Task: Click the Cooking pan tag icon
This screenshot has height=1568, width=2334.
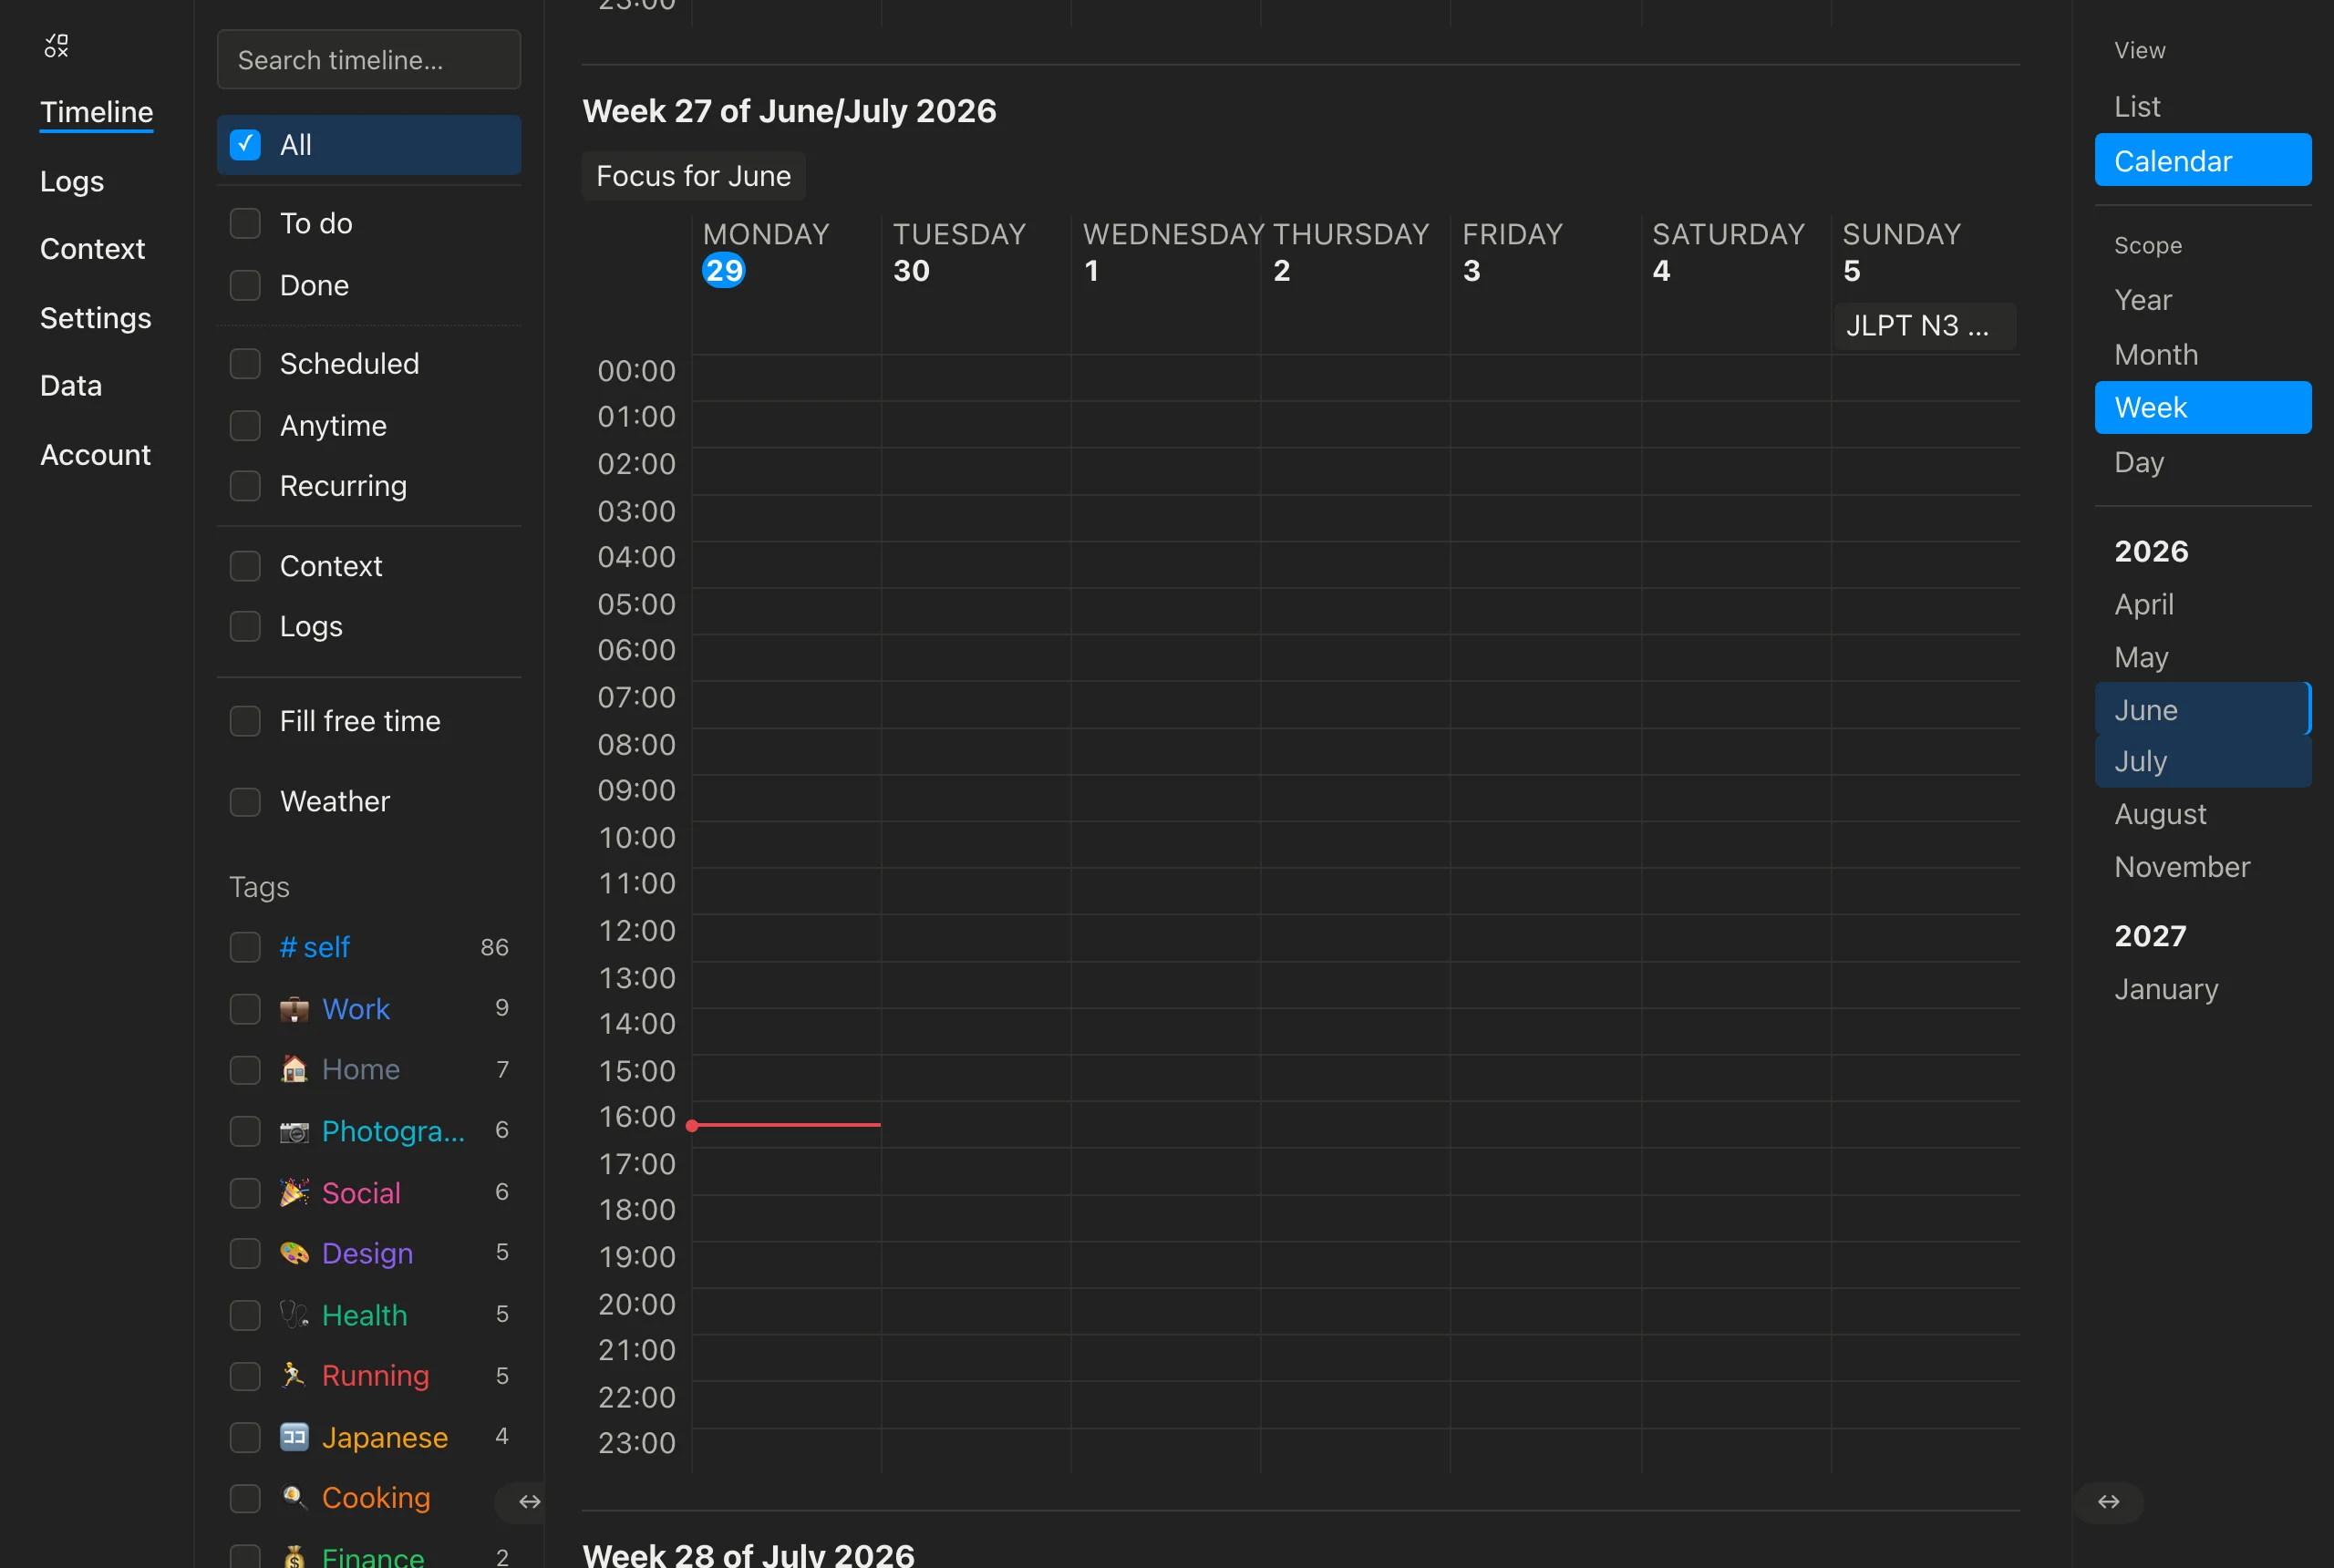Action: point(294,1497)
